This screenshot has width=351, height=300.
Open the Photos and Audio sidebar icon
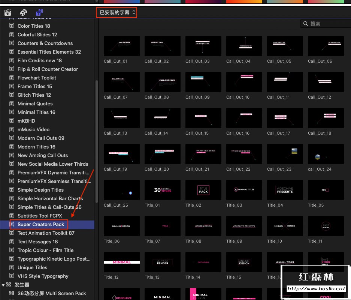pos(24,12)
